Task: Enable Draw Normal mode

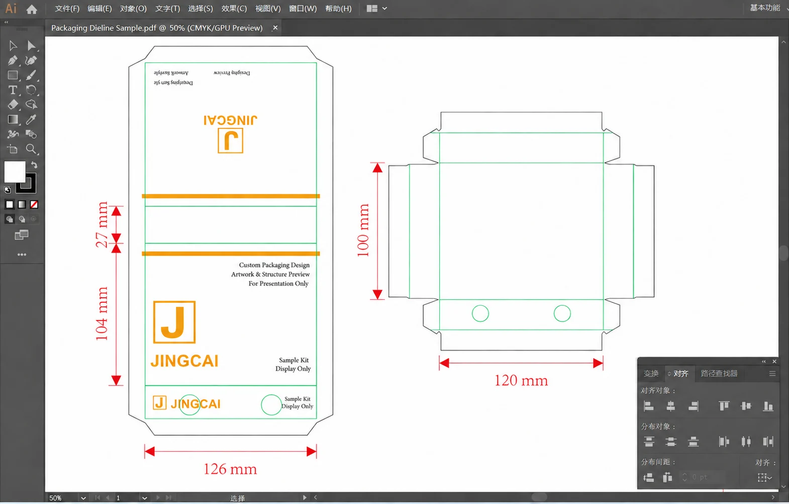Action: [10, 219]
